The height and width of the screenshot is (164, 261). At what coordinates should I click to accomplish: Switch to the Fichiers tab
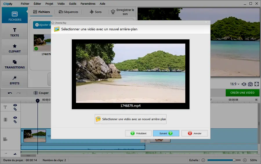(41, 12)
